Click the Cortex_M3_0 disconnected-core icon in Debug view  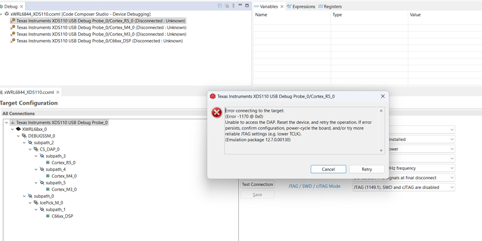pos(13,34)
